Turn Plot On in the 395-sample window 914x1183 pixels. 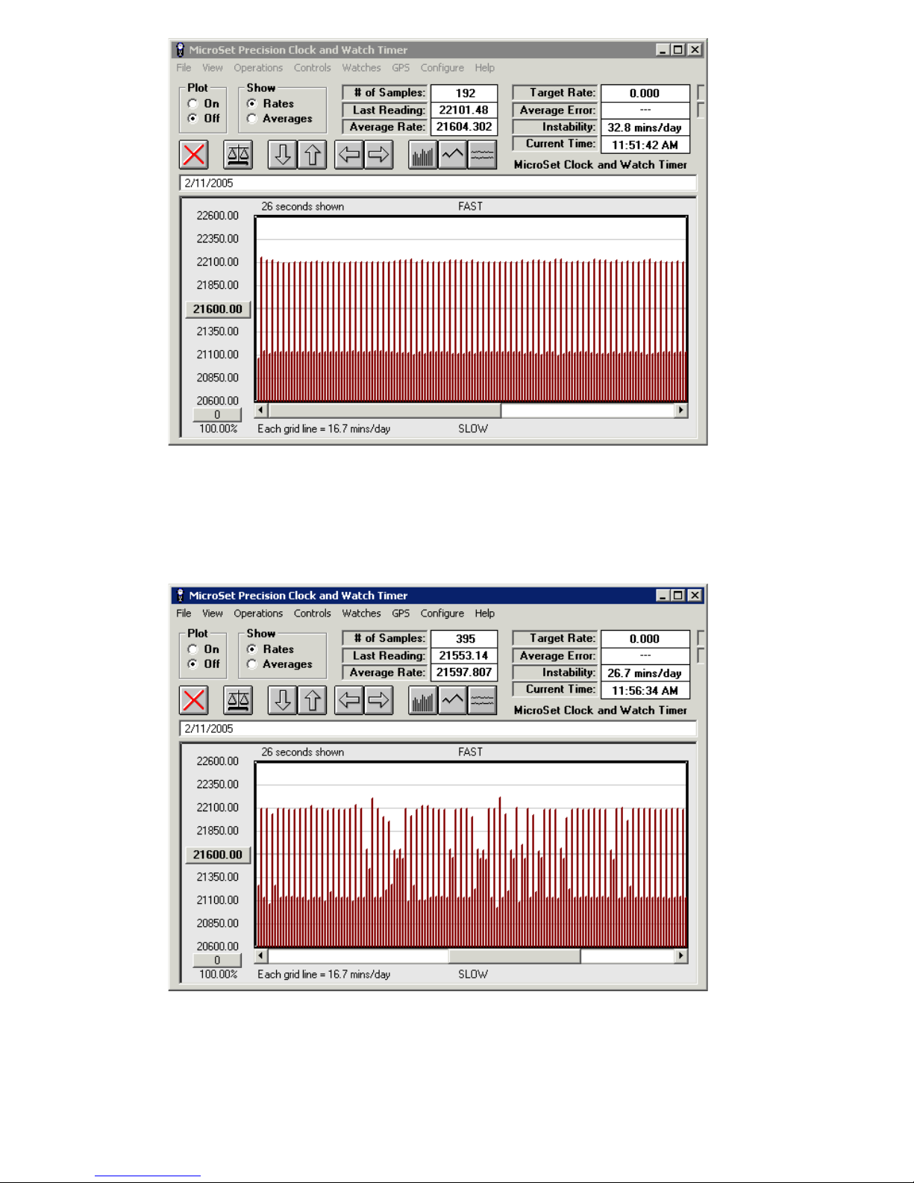point(193,649)
